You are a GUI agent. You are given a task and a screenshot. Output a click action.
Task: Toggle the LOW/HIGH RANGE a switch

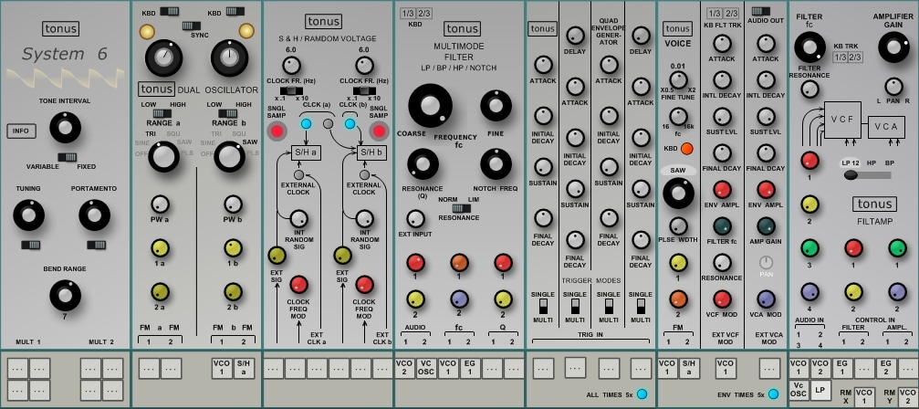pyautogui.click(x=162, y=113)
